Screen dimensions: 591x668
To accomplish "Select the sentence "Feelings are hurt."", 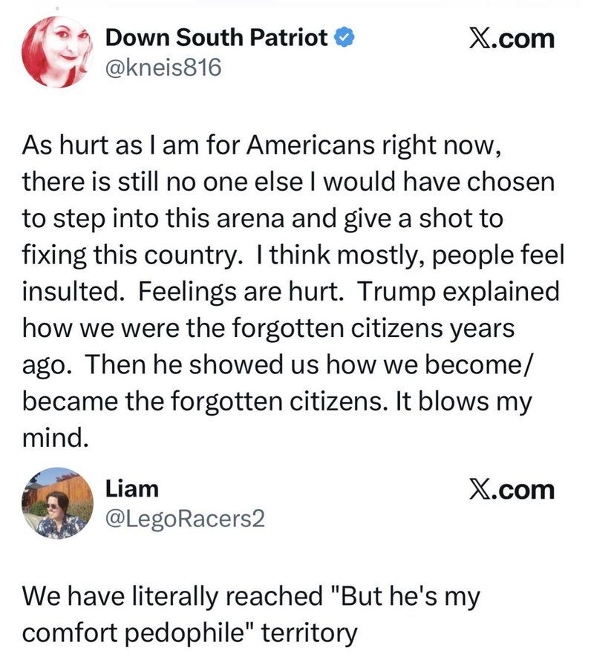I will [241, 292].
